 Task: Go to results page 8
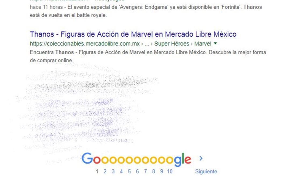point(153,171)
